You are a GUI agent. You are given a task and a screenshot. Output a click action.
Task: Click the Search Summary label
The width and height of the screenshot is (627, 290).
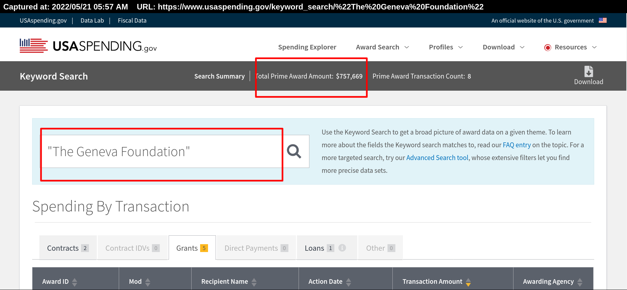pos(219,76)
